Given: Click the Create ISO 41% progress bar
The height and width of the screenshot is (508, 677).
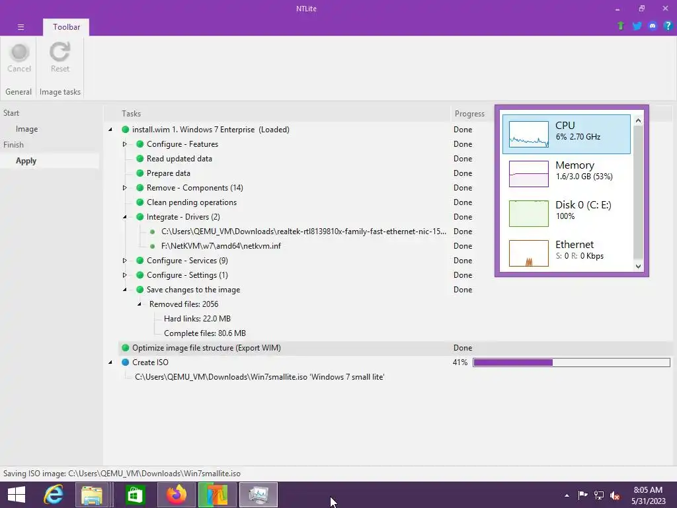Looking at the screenshot, I should (x=571, y=362).
